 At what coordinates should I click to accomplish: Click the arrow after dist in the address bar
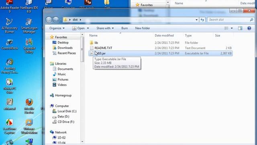coord(80,20)
